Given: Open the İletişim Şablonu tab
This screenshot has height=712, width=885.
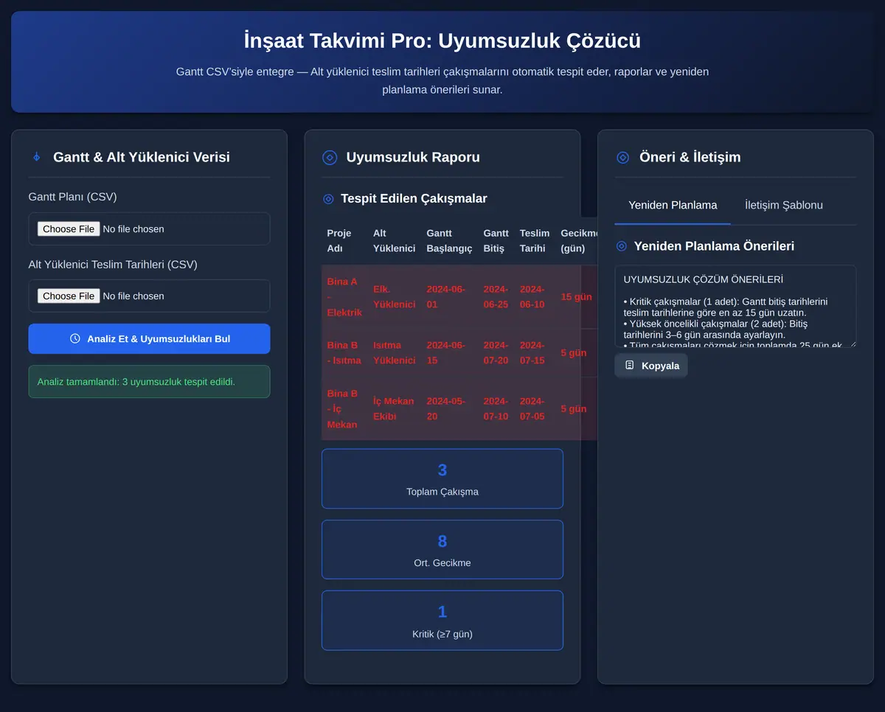Looking at the screenshot, I should [783, 205].
